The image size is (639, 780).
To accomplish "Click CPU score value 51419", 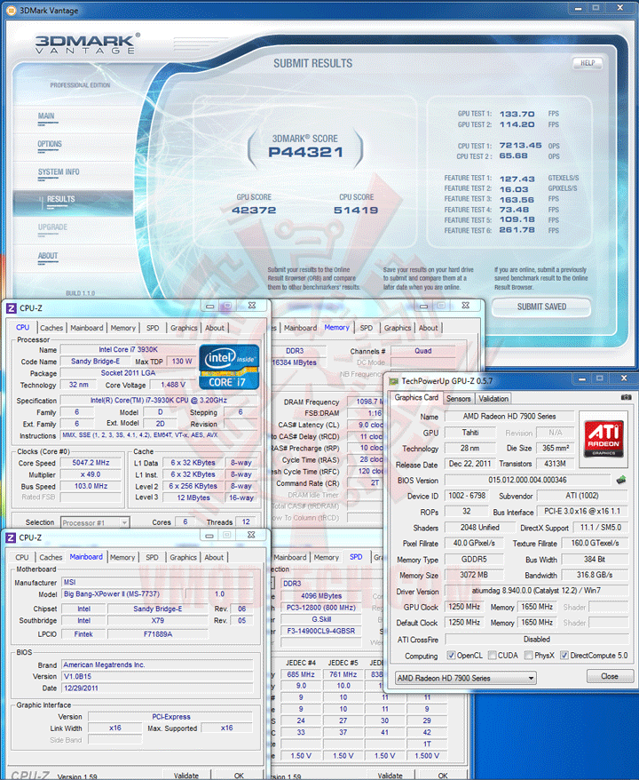I will (x=356, y=211).
